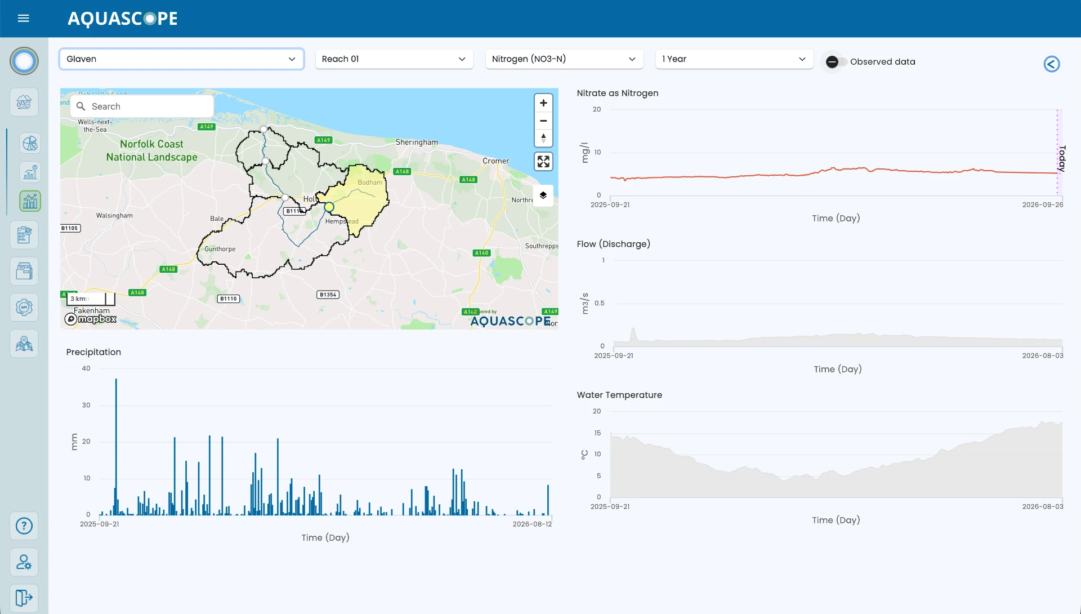The image size is (1081, 614).
Task: Open the bar chart with question mark icon
Action: (30, 172)
